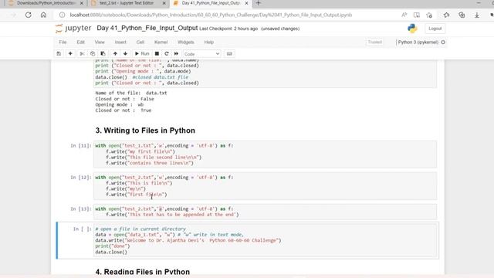Add this page to favorites star icon

pyautogui.click(x=429, y=15)
